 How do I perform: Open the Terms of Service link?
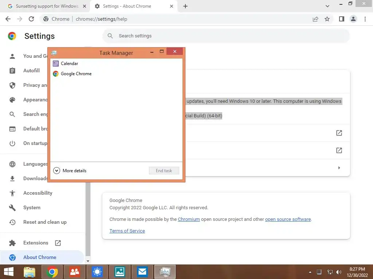[127, 231]
